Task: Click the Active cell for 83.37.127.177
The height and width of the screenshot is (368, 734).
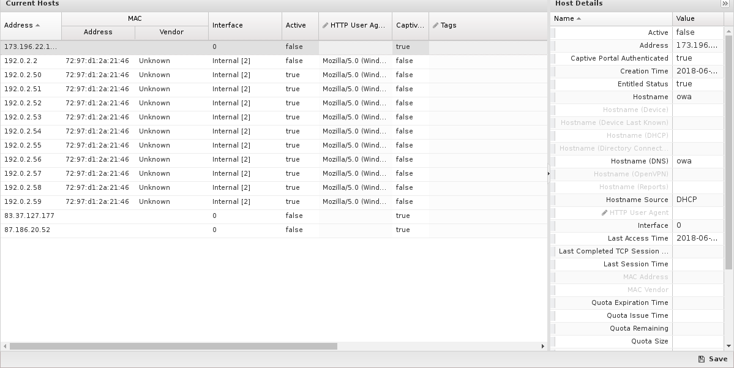Action: pyautogui.click(x=300, y=216)
